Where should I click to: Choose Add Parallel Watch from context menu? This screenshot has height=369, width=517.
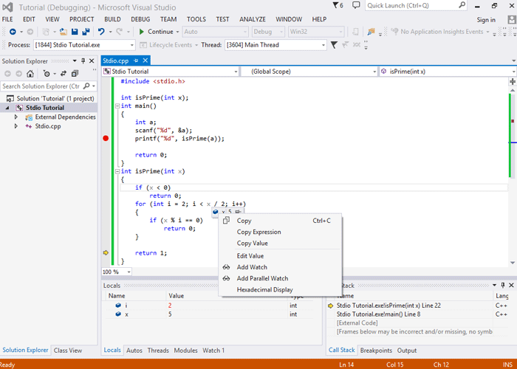[x=262, y=278]
